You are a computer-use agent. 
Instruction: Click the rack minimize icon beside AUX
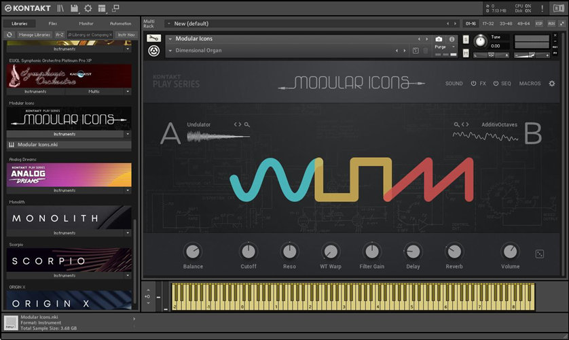click(x=562, y=24)
